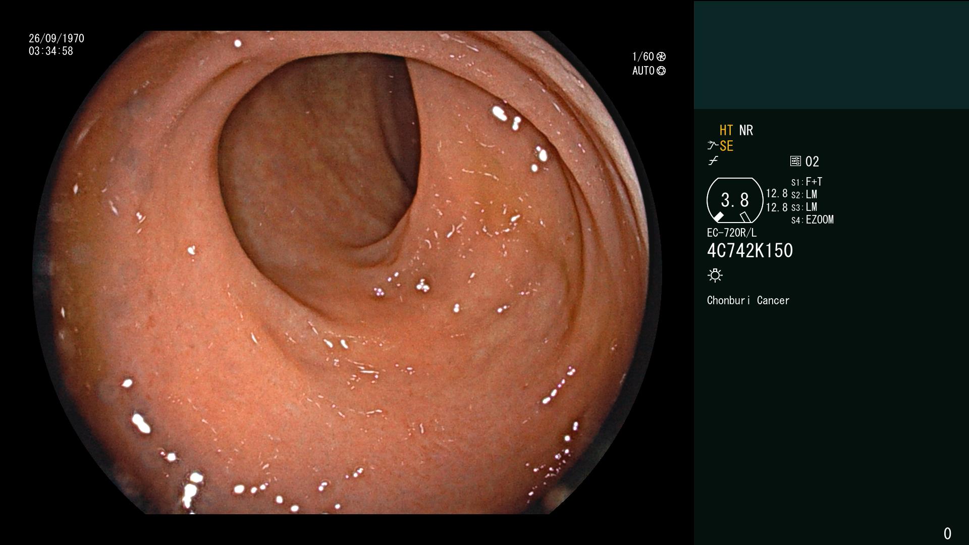
Task: Click the lamp brightness sun icon
Action: pyautogui.click(x=715, y=276)
